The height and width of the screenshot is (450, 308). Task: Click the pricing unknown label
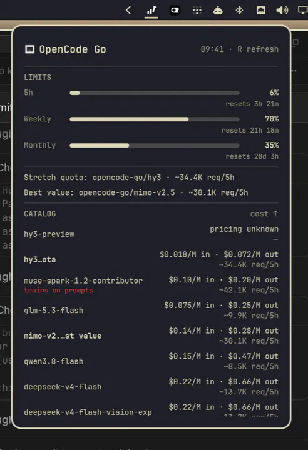pos(244,229)
